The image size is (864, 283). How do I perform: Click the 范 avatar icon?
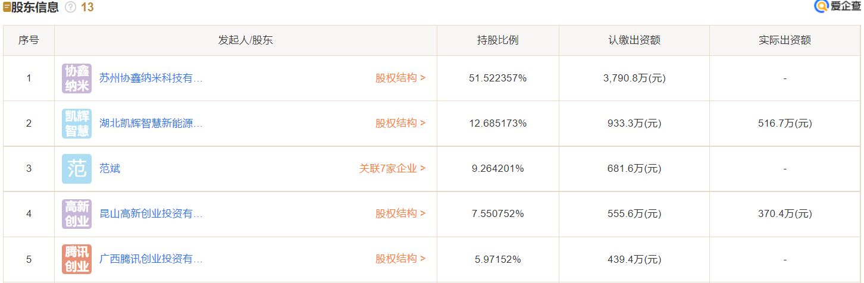tap(77, 169)
